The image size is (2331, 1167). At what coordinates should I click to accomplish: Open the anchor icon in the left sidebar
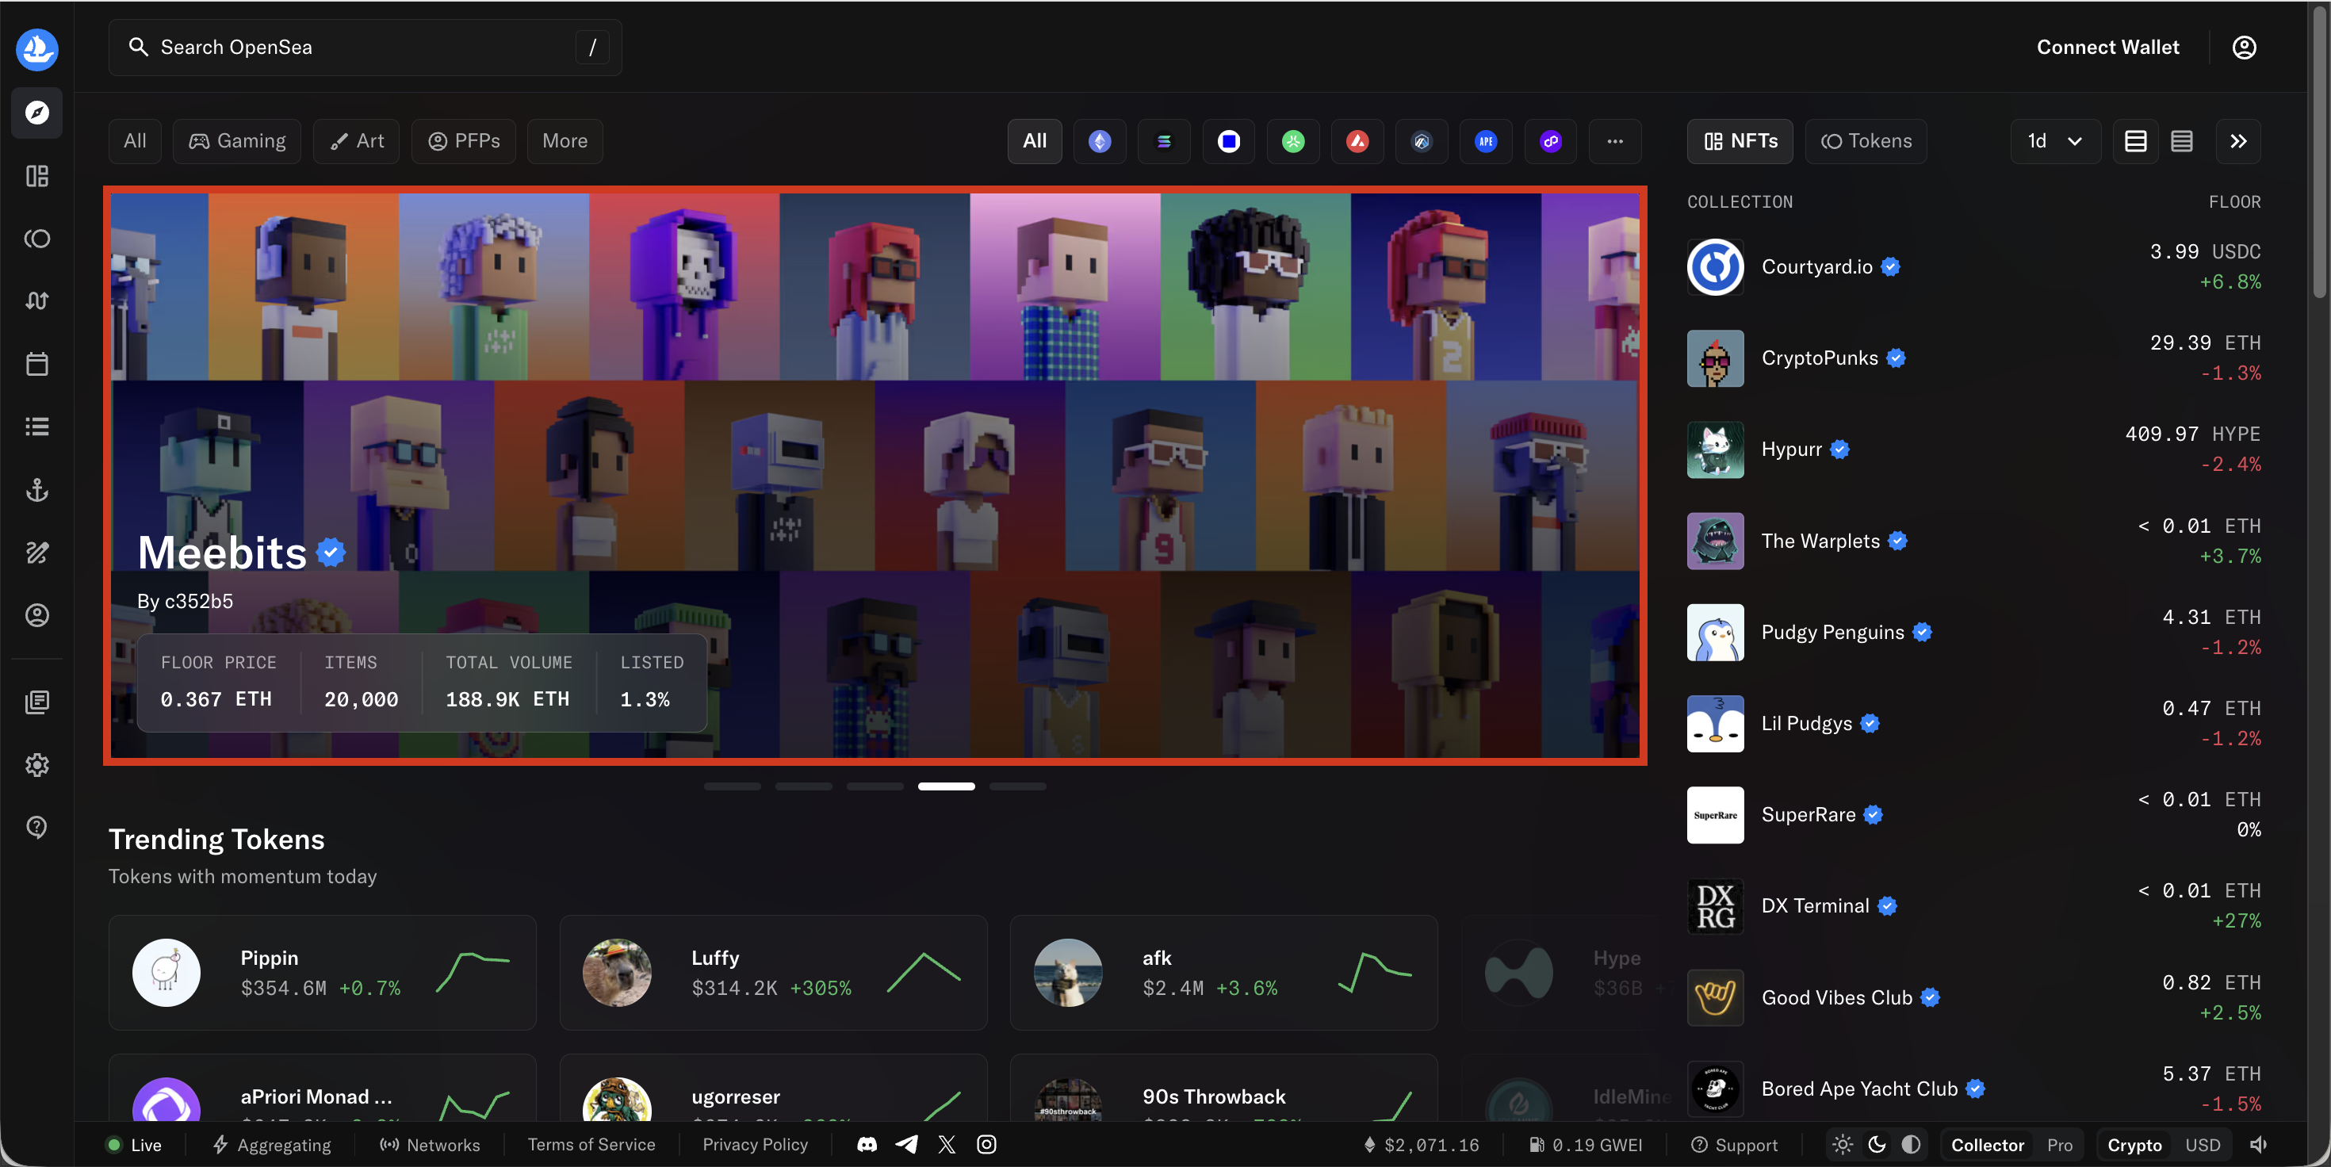(36, 492)
